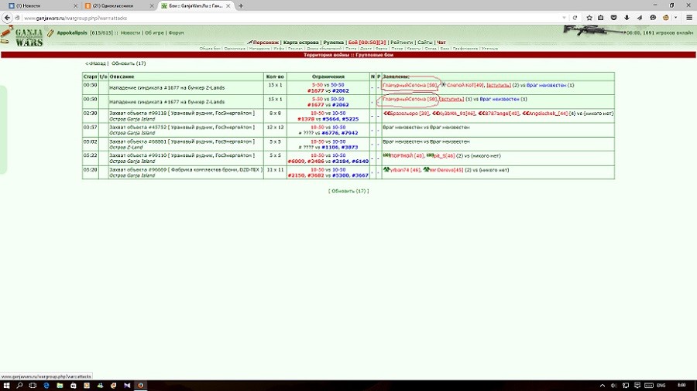Open the Firefox hamburger menu
The width and height of the screenshot is (697, 391).
689,18
